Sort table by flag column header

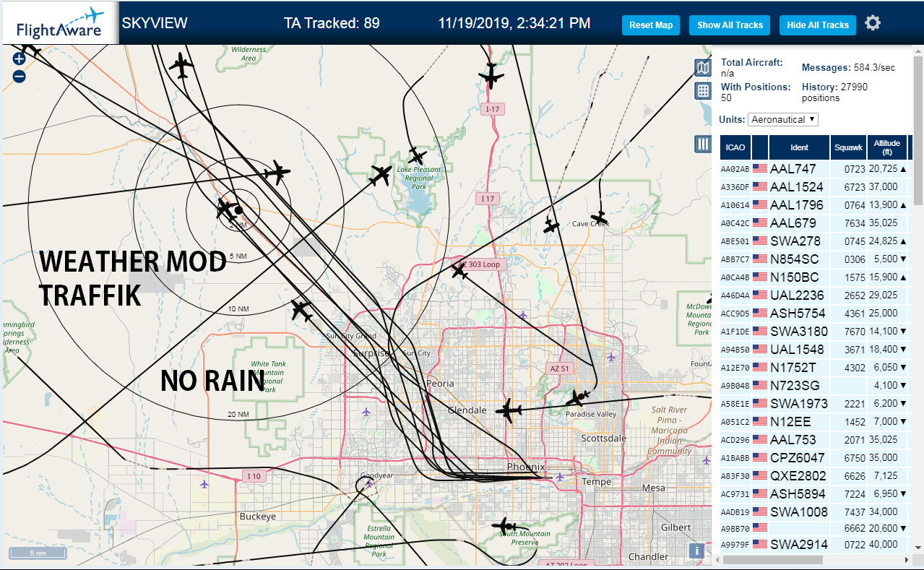(760, 147)
